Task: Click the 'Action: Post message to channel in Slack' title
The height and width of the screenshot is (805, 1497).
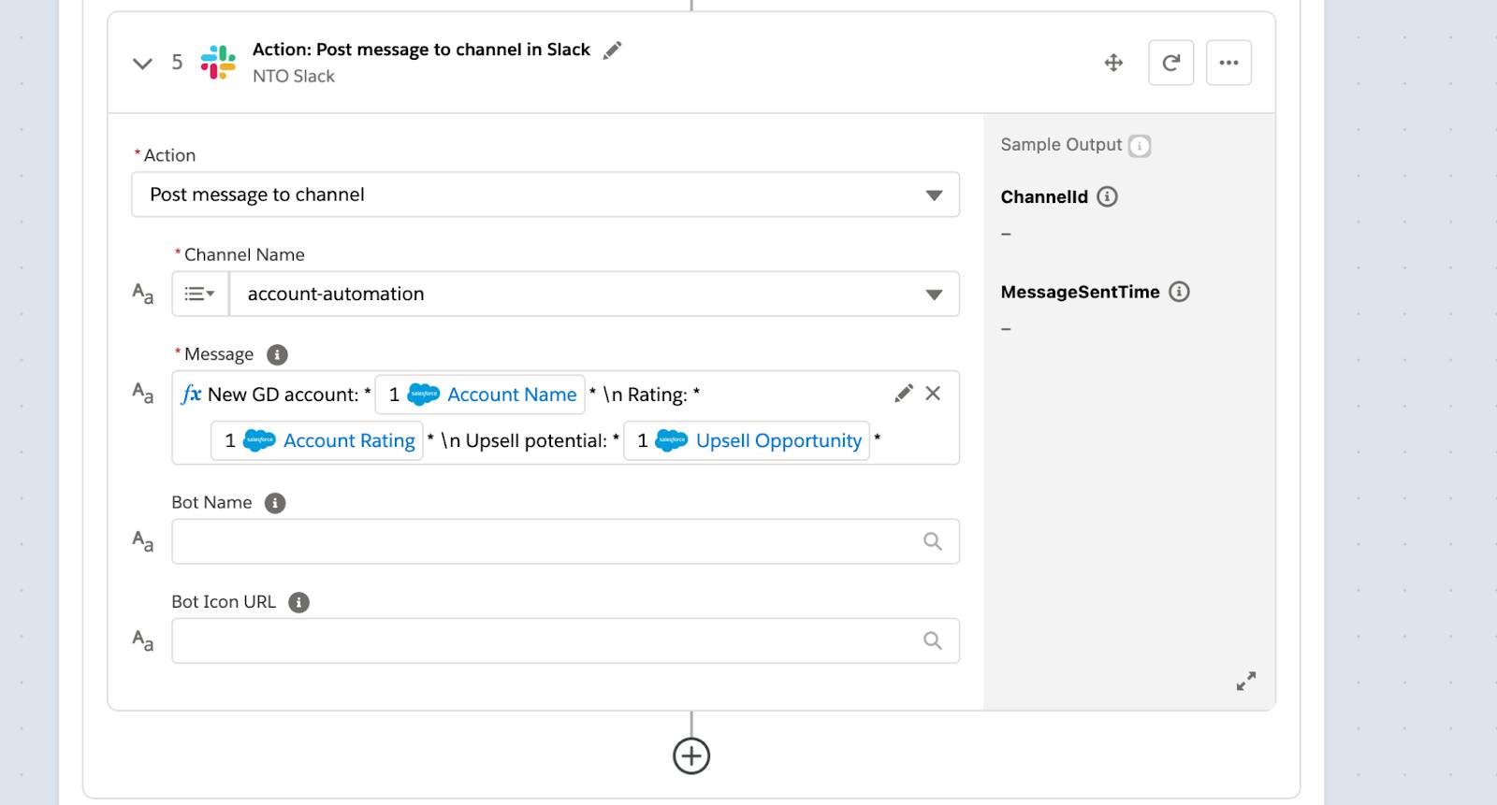Action: (x=421, y=50)
